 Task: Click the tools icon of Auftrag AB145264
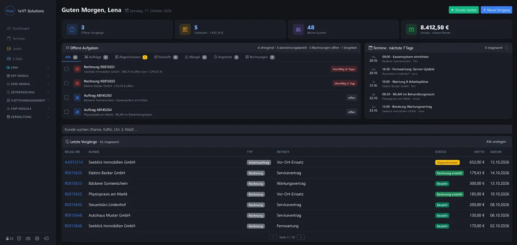click(77, 112)
